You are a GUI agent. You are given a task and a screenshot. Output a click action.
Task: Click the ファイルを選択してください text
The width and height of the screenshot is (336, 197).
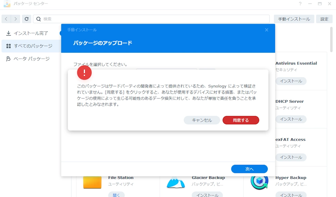coord(100,64)
